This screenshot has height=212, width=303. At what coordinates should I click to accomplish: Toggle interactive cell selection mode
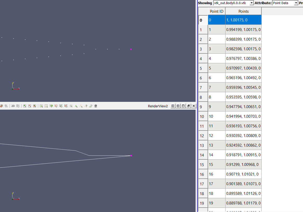[76, 106]
